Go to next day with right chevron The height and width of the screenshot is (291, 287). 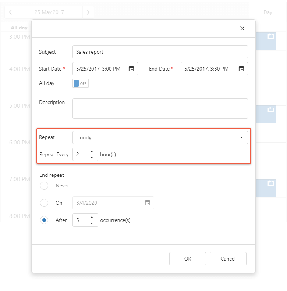tap(88, 12)
